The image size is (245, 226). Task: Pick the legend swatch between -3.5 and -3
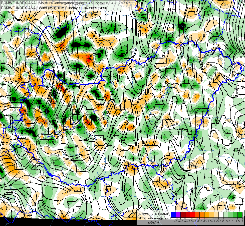point(192,215)
